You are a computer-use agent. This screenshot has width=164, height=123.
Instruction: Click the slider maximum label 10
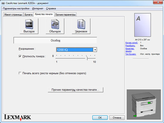[95, 62]
